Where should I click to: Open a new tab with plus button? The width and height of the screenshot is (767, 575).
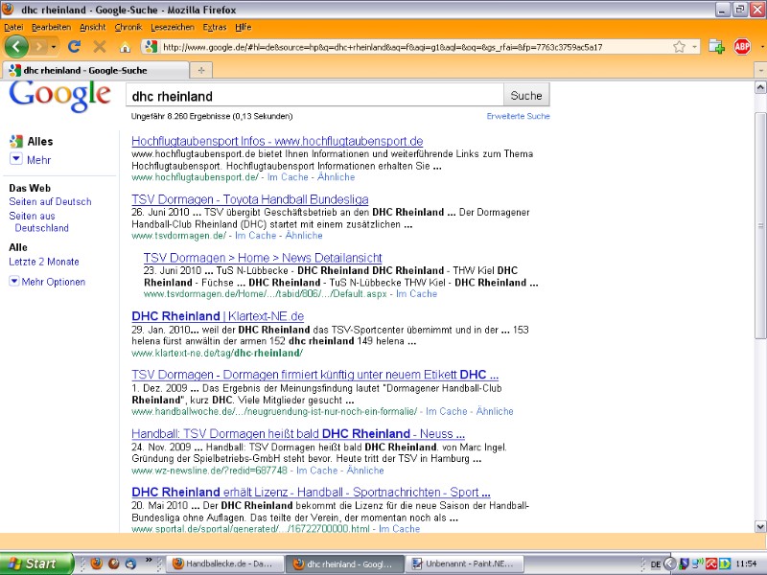200,70
